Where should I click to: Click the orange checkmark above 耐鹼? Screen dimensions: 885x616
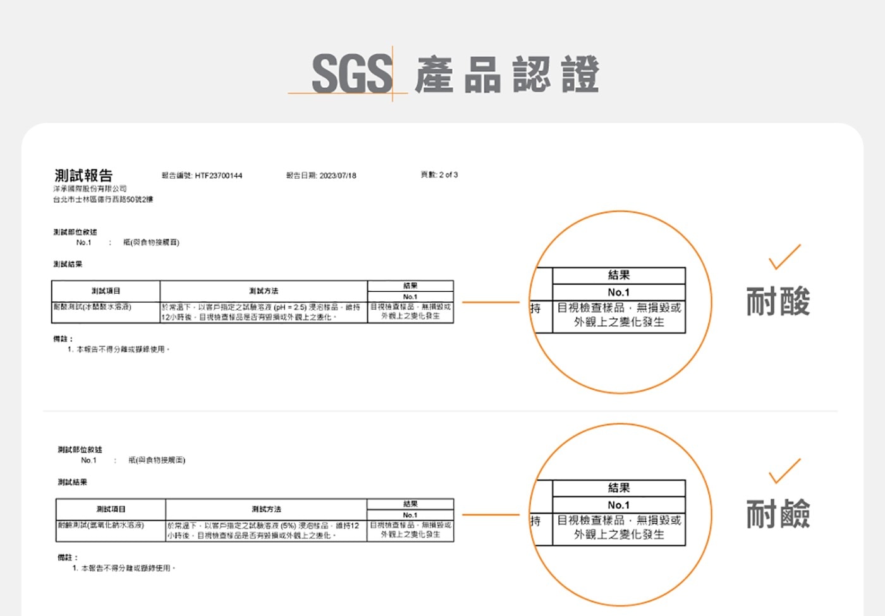tap(784, 471)
